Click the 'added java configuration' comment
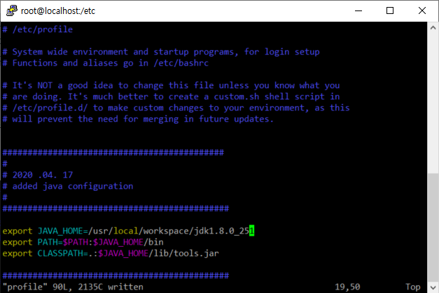Image resolution: width=439 pixels, height=293 pixels. coord(68,186)
